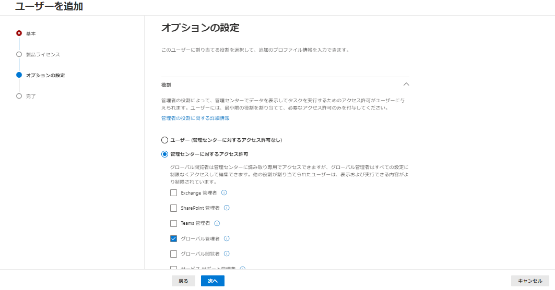Open info icon next to Teams 管理者
Image resolution: width=555 pixels, height=290 pixels.
(x=217, y=223)
